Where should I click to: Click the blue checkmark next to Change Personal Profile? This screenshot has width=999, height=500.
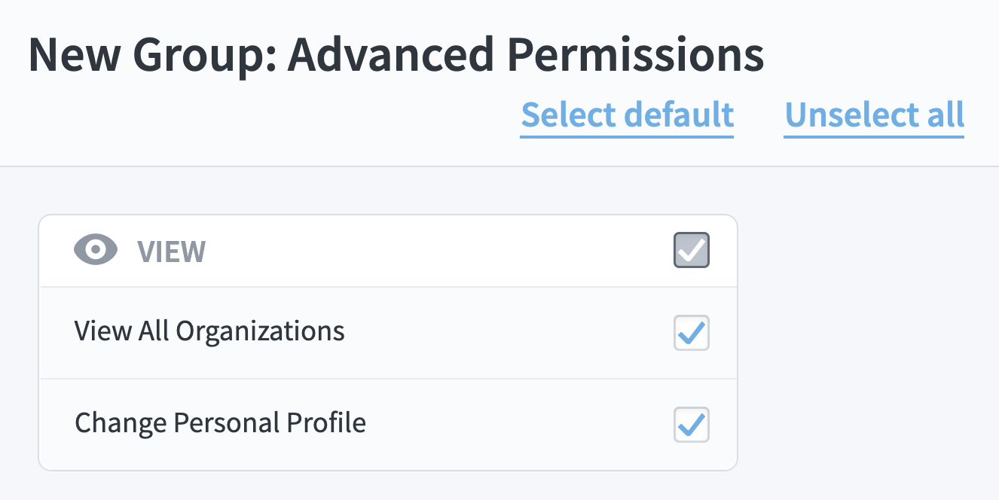pos(692,425)
